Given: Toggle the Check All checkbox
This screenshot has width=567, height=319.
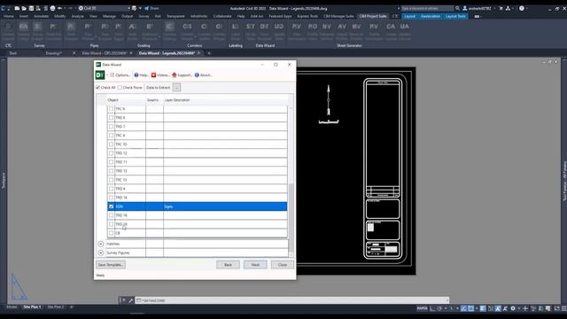Looking at the screenshot, I should point(98,88).
